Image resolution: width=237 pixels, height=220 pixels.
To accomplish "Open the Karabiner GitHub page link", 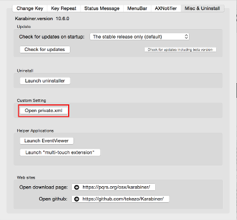I will (x=120, y=199).
